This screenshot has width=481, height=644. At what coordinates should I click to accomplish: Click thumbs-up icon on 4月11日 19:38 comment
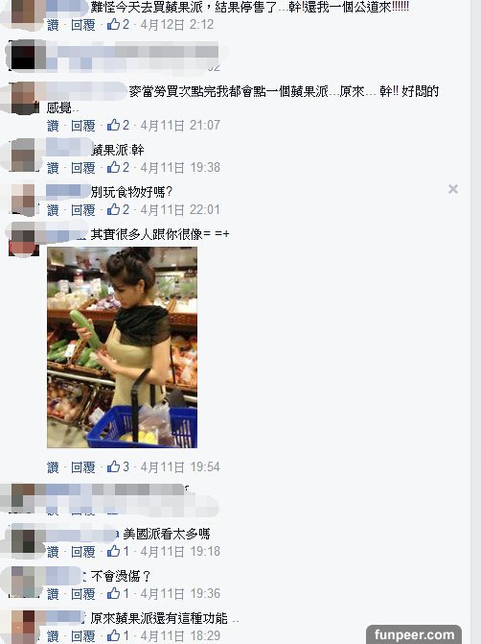[113, 167]
